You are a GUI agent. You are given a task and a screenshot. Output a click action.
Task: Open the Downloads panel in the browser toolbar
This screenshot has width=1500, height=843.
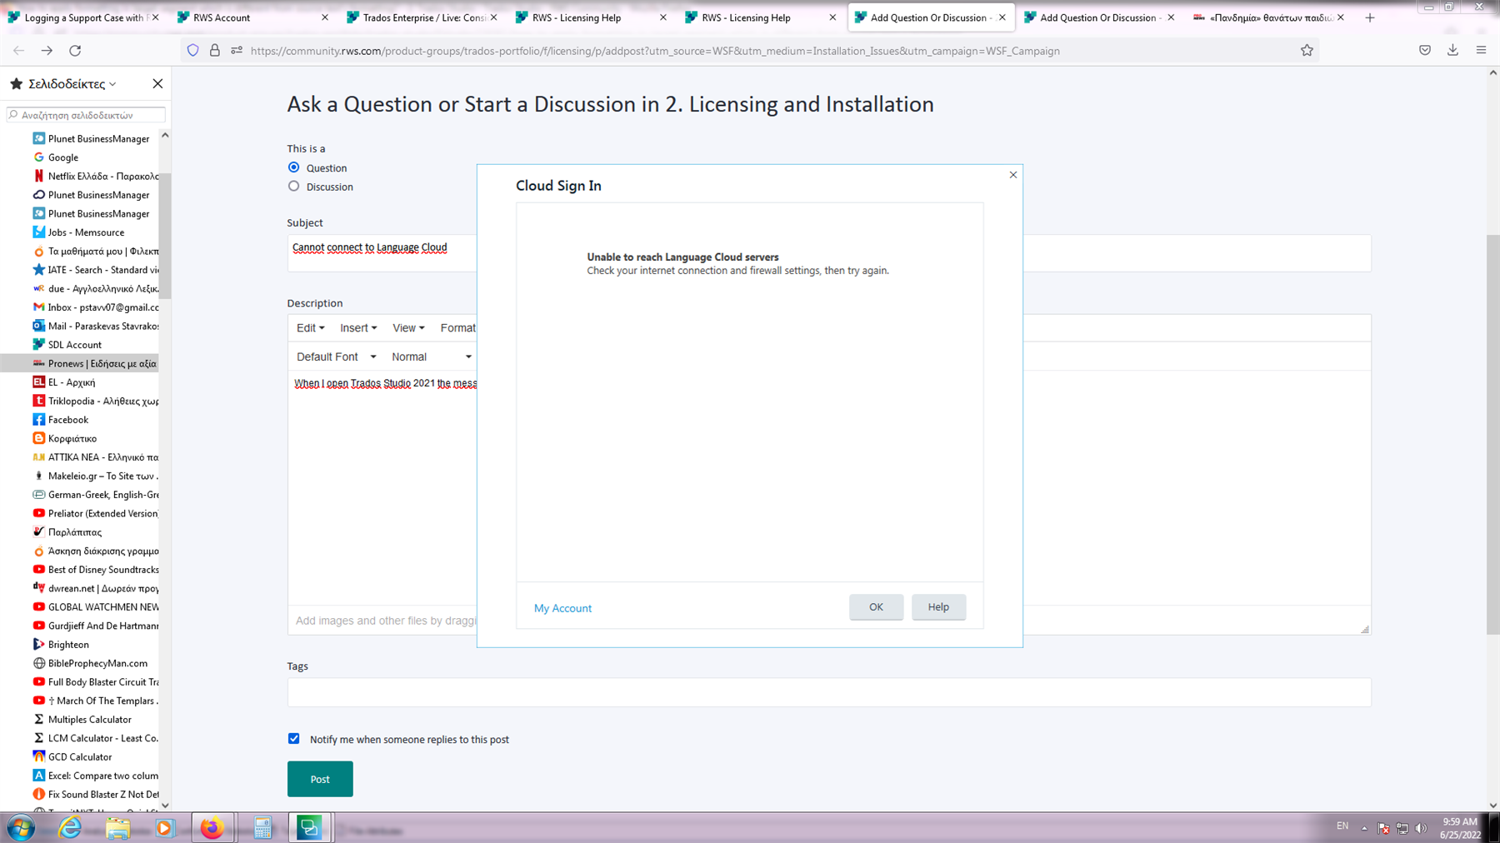[x=1452, y=50]
